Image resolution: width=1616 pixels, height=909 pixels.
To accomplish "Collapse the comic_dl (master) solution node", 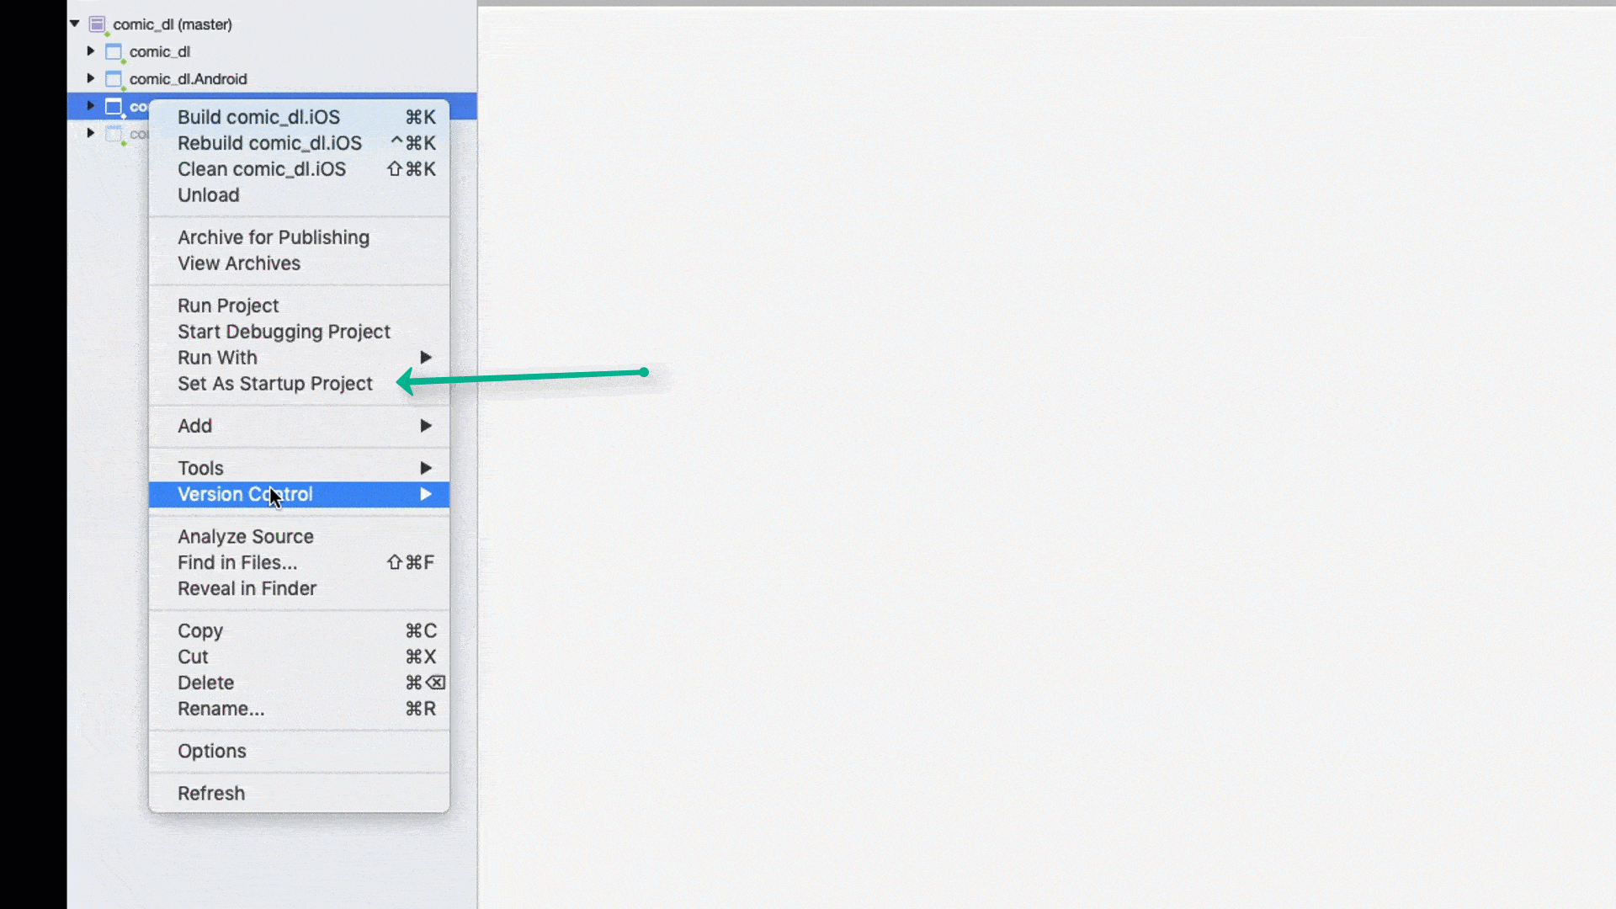I will click(75, 24).
